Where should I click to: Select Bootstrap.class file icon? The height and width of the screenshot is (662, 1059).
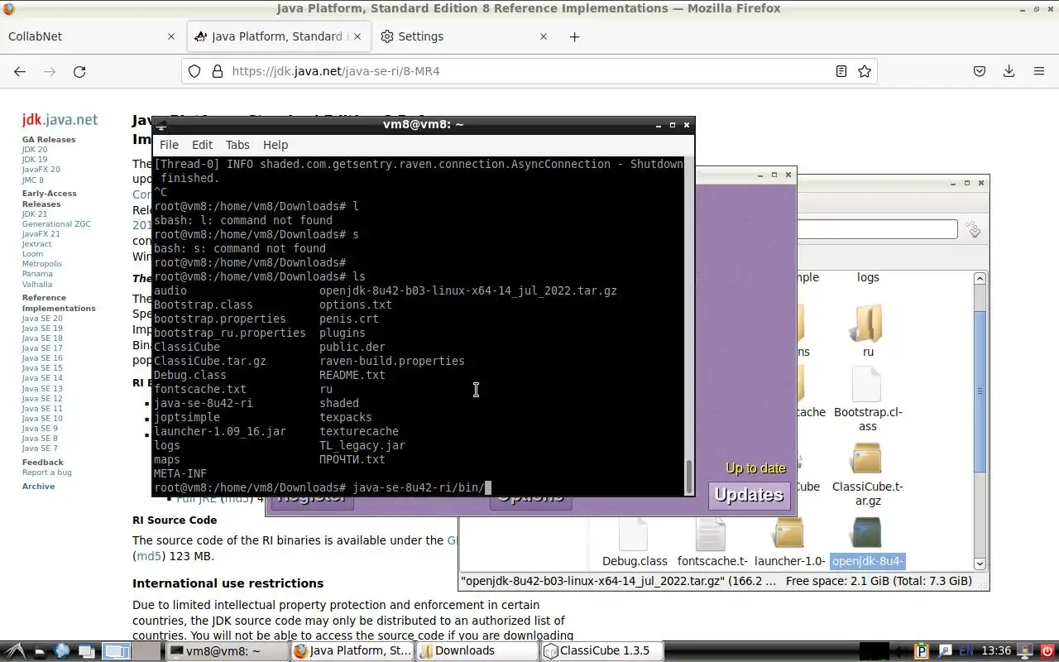(867, 385)
